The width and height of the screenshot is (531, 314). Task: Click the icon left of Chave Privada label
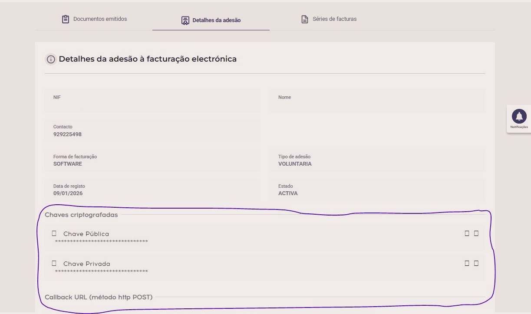pyautogui.click(x=54, y=263)
